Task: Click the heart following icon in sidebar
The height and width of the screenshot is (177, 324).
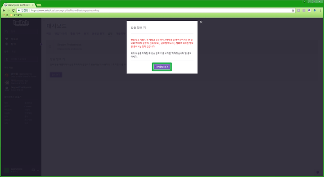Action: pos(7,39)
